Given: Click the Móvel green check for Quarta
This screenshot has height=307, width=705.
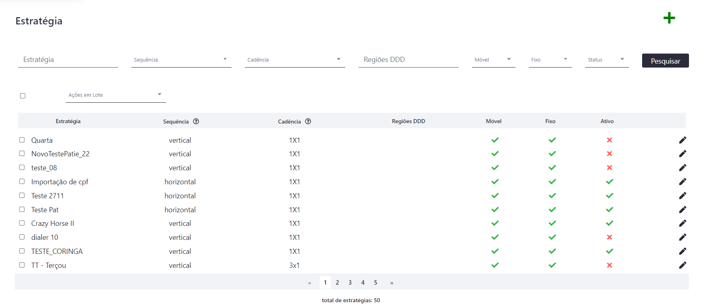Looking at the screenshot, I should coord(495,140).
